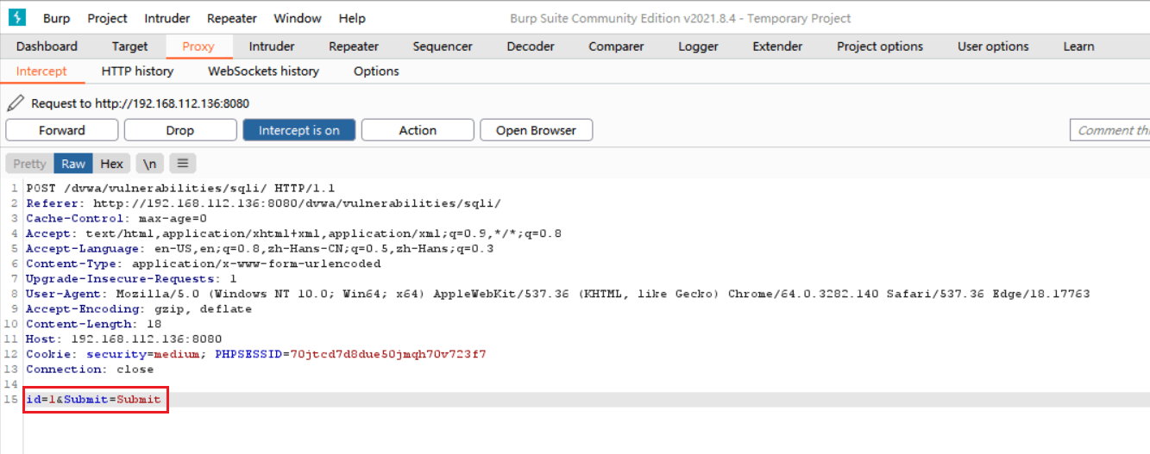Click the pencil edit icon beside the request target
The image size is (1150, 454).
point(16,103)
